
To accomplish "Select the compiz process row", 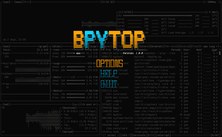I will (160, 101).
